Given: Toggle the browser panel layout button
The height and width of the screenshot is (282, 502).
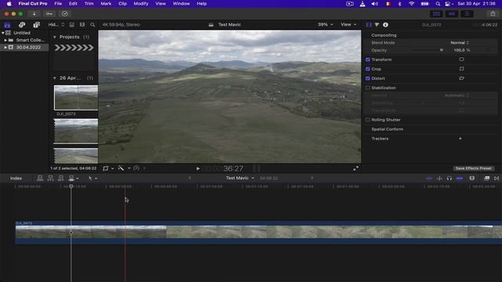Looking at the screenshot, I should tap(436, 14).
